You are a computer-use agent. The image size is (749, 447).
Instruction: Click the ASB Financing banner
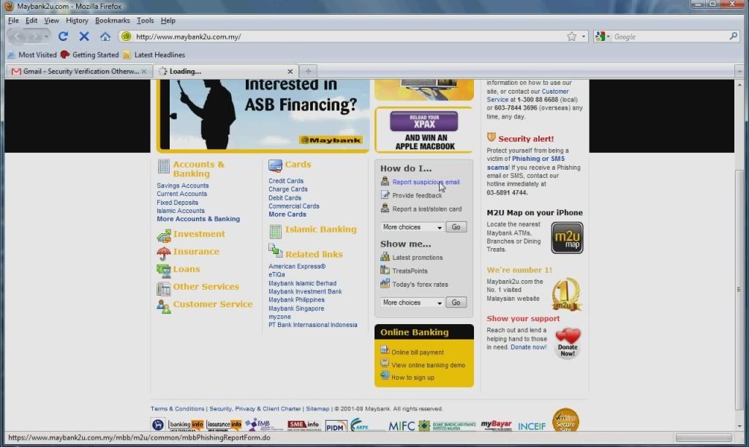(x=263, y=115)
